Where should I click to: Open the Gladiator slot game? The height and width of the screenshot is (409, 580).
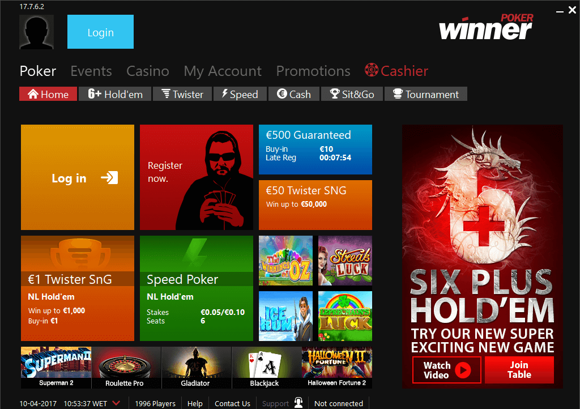(x=197, y=368)
